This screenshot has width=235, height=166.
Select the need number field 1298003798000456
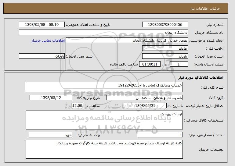(x=165, y=25)
